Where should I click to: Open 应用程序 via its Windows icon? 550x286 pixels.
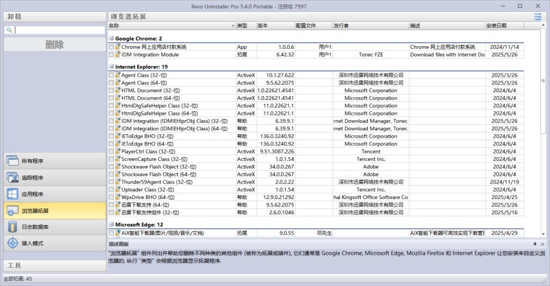click(12, 194)
